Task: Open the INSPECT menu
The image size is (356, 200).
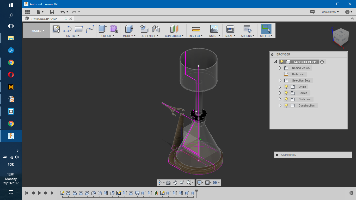Action: tap(196, 36)
